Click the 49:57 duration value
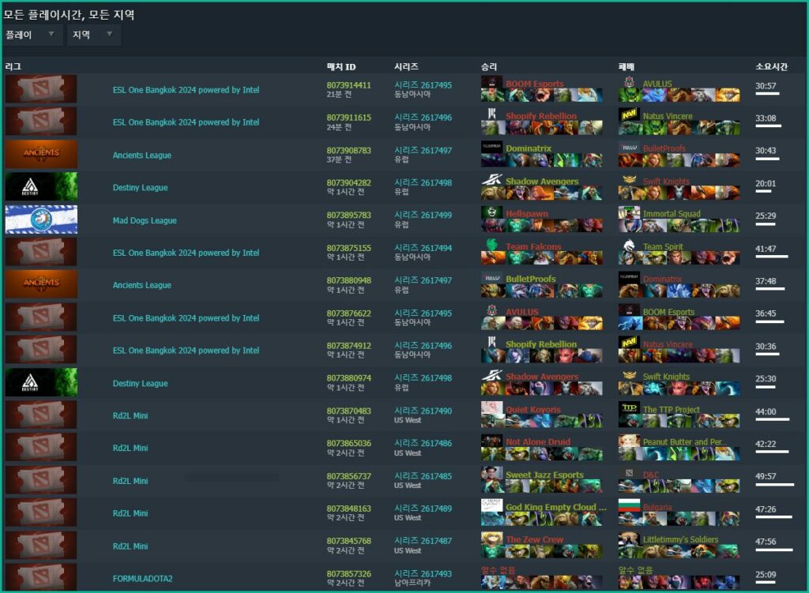Viewport: 809px width, 593px height. pos(766,476)
